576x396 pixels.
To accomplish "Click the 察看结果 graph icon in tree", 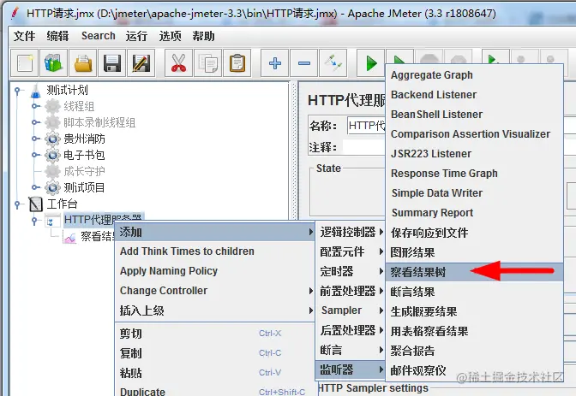I will 69,237.
